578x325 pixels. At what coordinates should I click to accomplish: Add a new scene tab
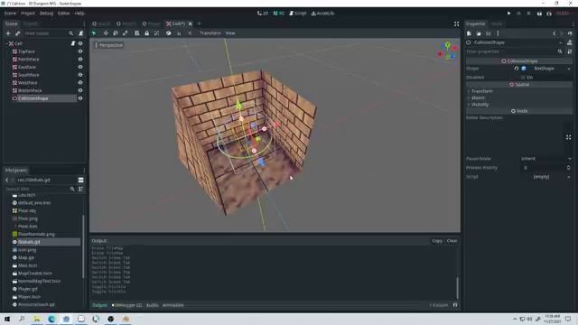(200, 23)
